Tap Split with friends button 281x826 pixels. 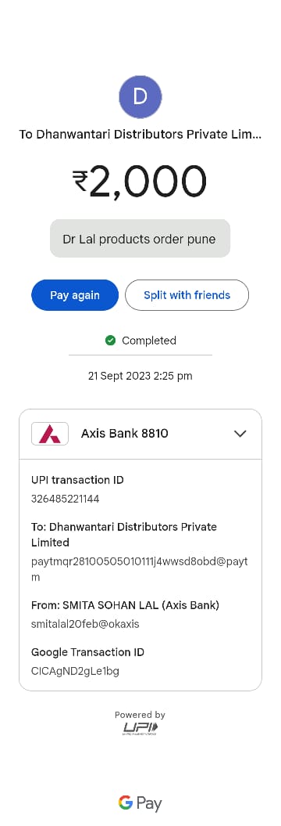187,295
